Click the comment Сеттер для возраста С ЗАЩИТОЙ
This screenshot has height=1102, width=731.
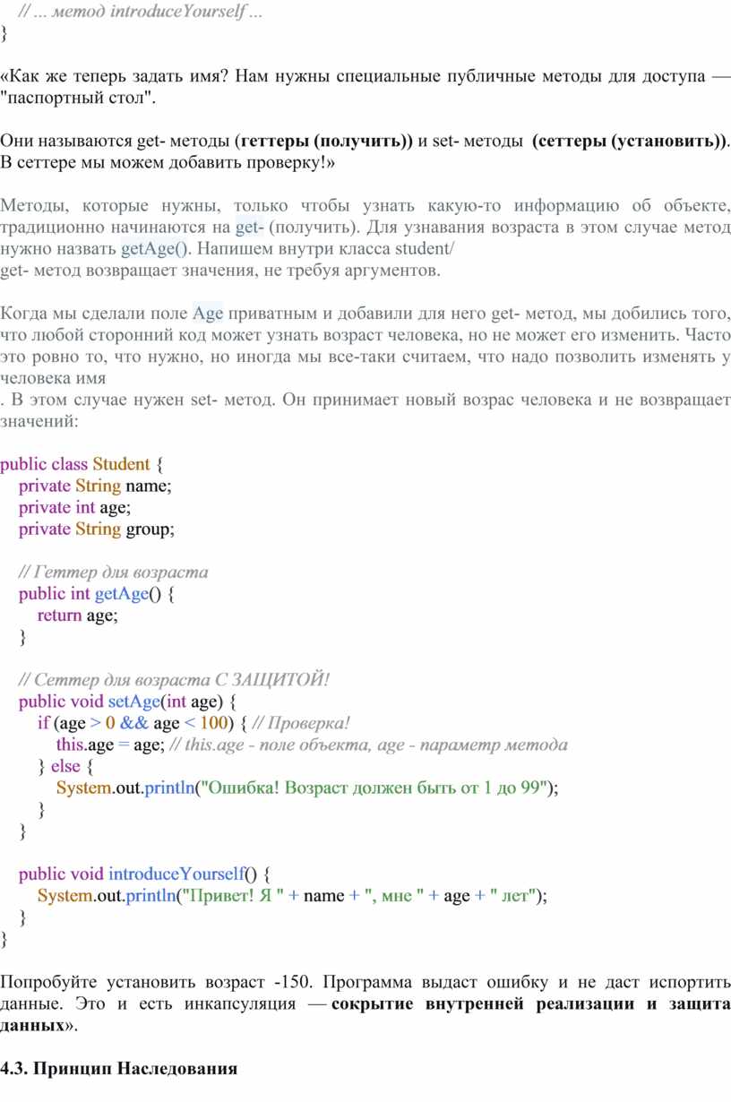(x=175, y=680)
